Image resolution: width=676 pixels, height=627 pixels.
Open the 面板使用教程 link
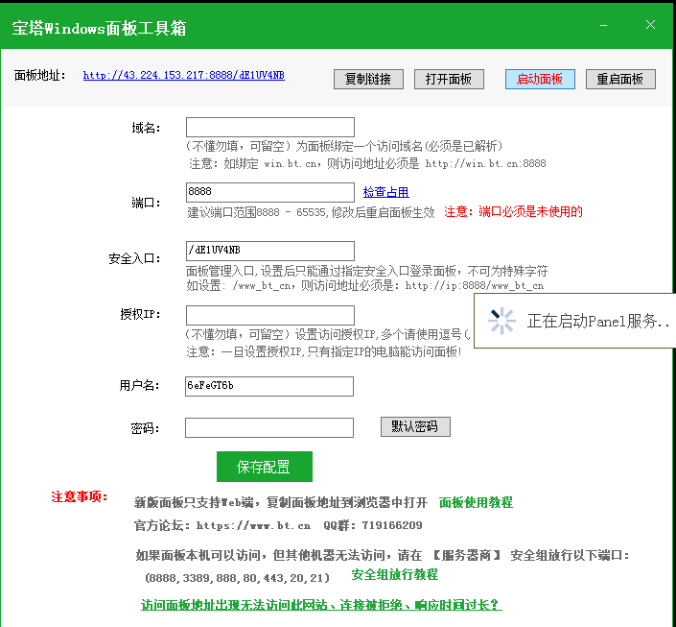(476, 502)
